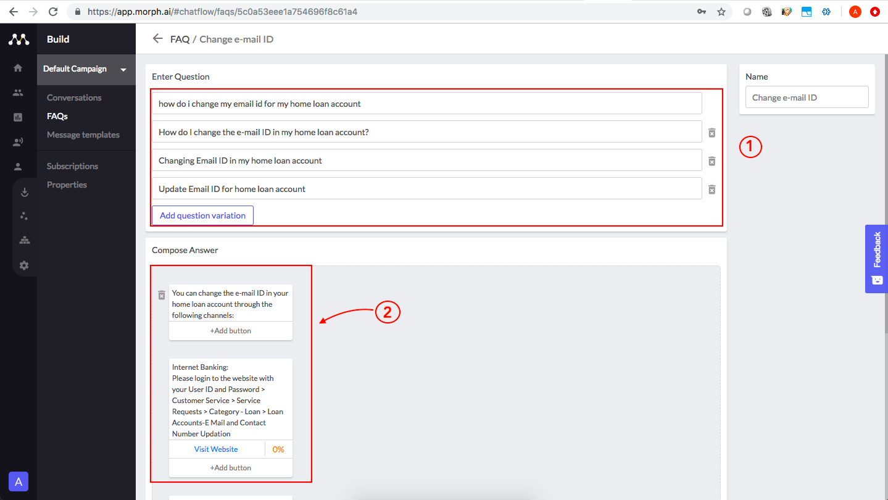Click the hierarchy tree icon in left rail
Screen dimensions: 888x500
click(x=25, y=241)
